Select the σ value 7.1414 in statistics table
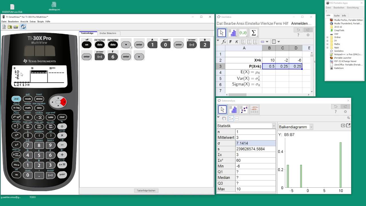Image resolution: width=366 pixels, height=206 pixels. [256, 143]
